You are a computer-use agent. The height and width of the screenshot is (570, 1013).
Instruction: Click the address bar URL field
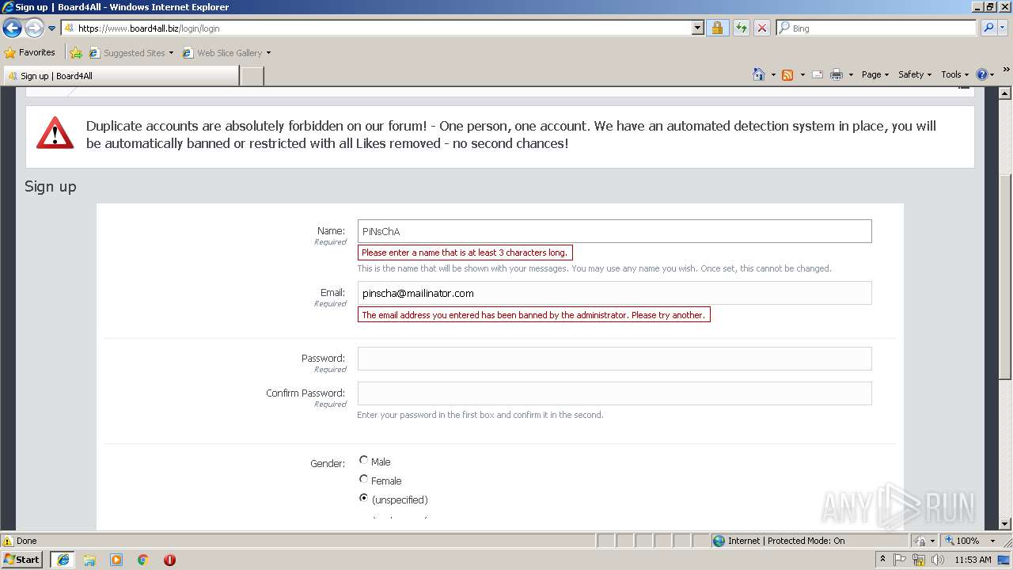coord(376,28)
